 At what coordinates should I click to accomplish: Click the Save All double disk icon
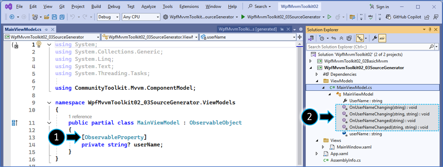pyautogui.click(x=62, y=17)
